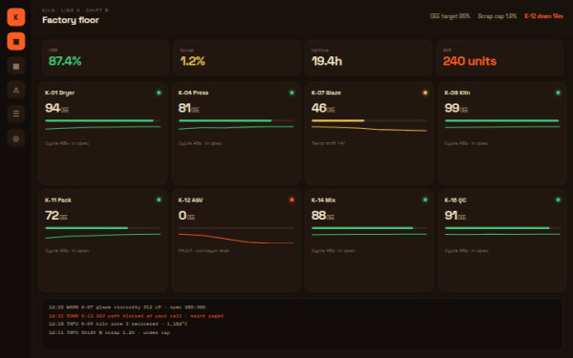Click K-12 AGV red status dot

(291, 200)
